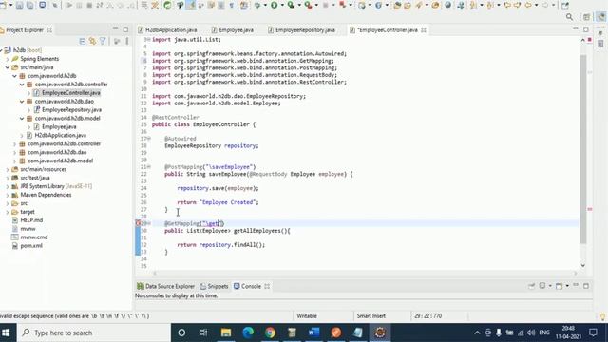Screen dimensions: 608x342
Task: Click the Project Explorer filter funnel icon
Action: [x=103, y=41]
